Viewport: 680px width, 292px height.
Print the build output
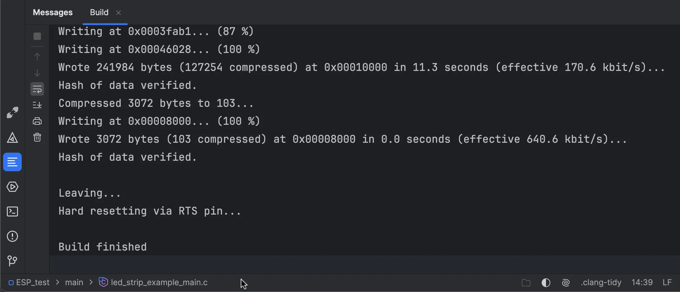pyautogui.click(x=37, y=121)
